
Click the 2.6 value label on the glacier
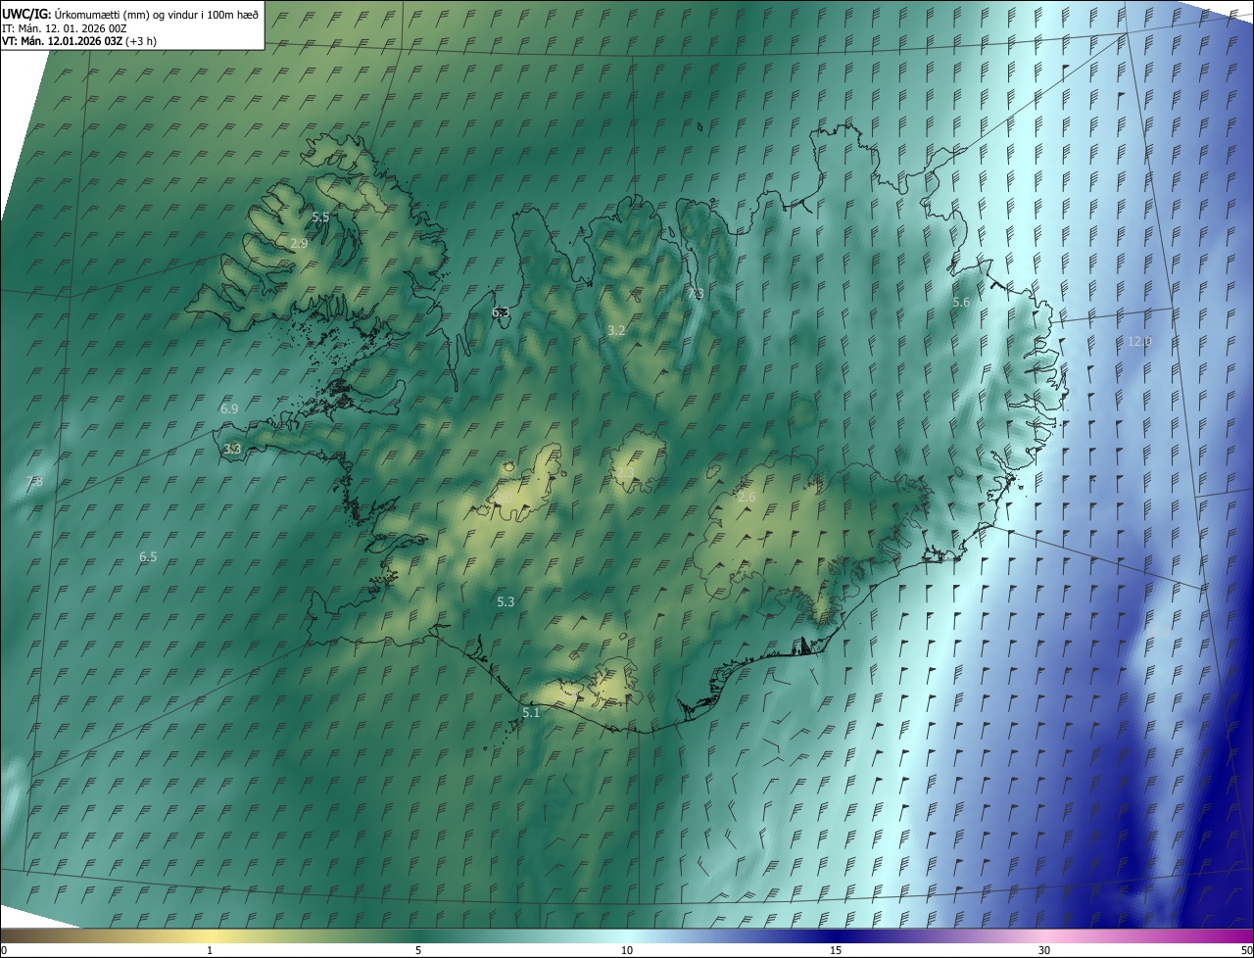[x=747, y=498]
